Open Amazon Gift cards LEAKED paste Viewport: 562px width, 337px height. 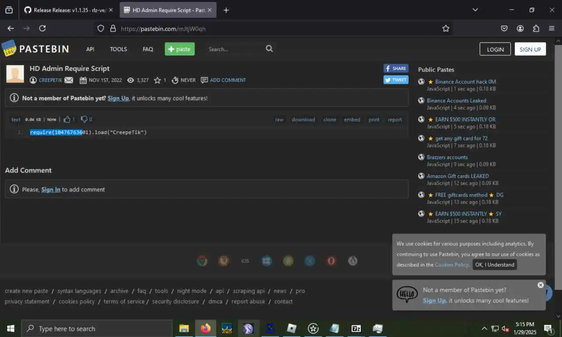[458, 176]
